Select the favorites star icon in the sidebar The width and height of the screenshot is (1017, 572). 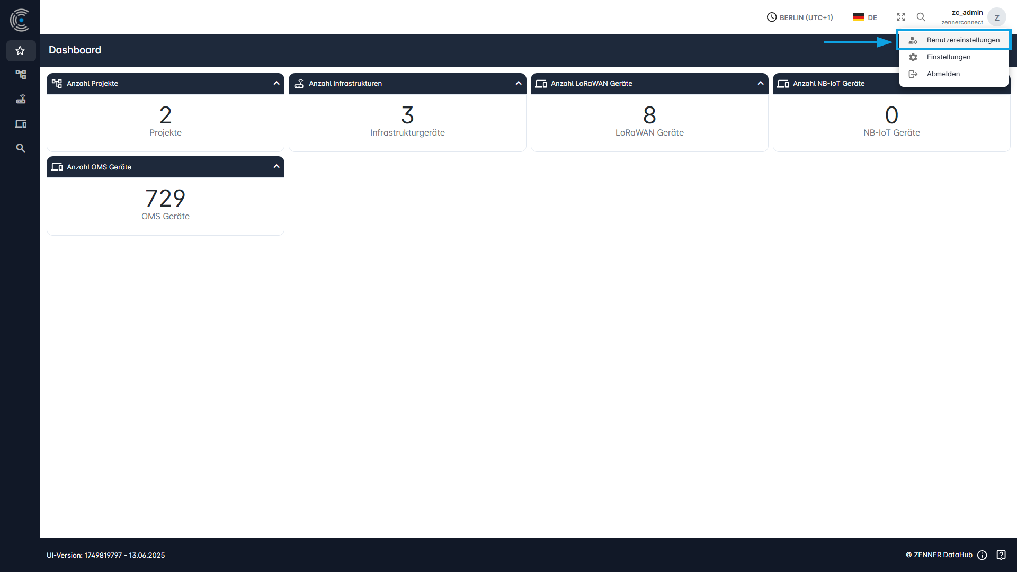20,51
